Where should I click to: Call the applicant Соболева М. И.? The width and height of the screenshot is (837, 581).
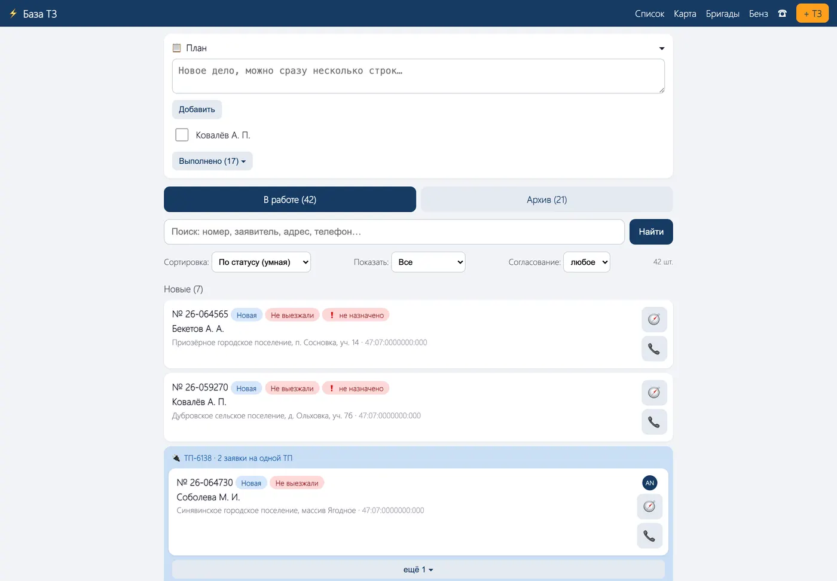(x=649, y=536)
